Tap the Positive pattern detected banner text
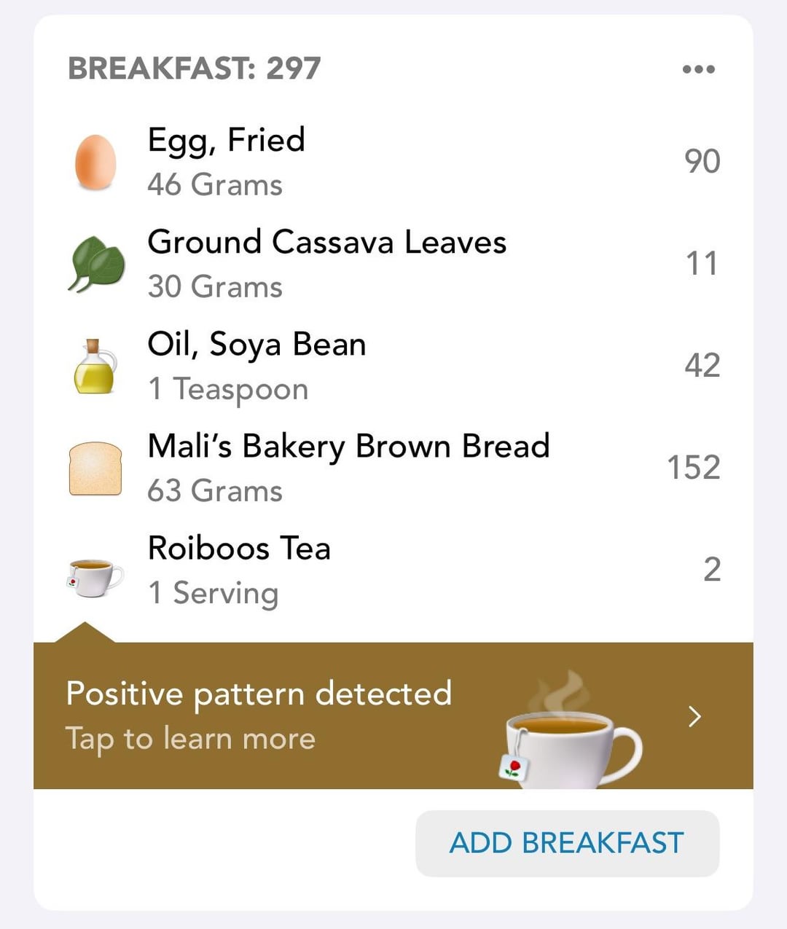This screenshot has width=787, height=929. pyautogui.click(x=259, y=694)
